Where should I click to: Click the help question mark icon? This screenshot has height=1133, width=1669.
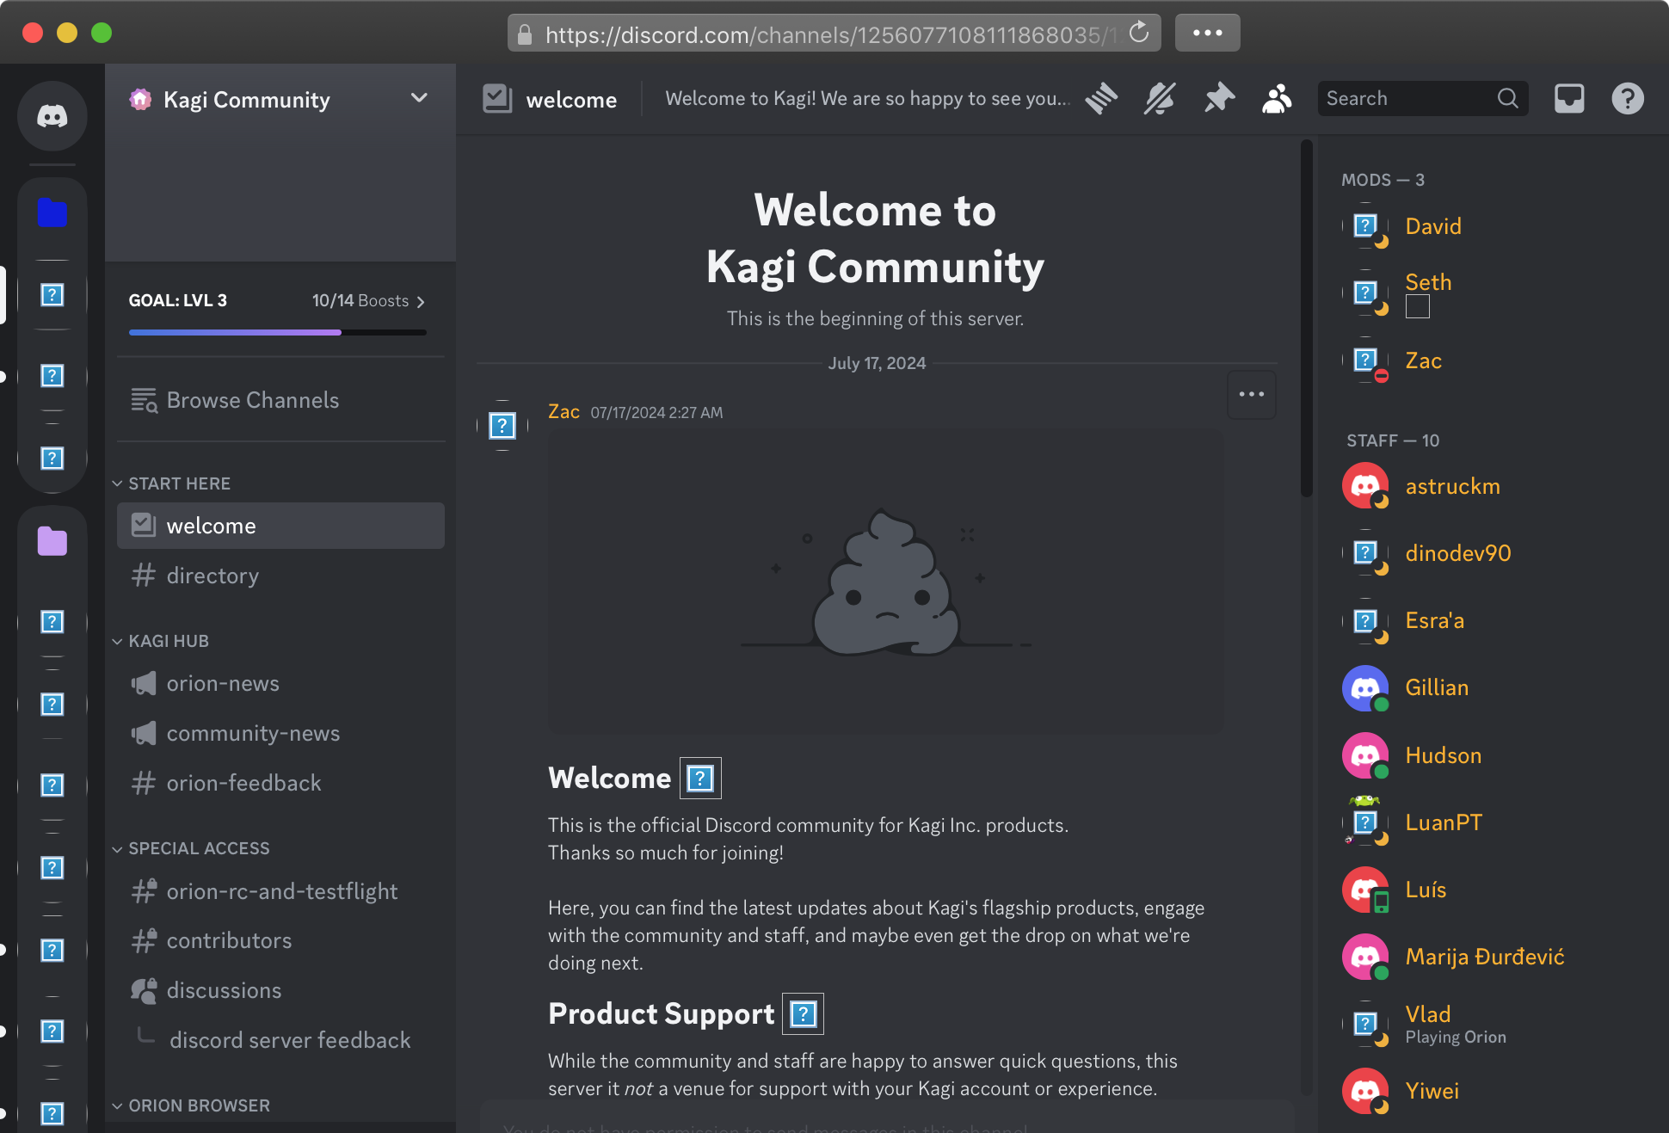tap(1627, 99)
